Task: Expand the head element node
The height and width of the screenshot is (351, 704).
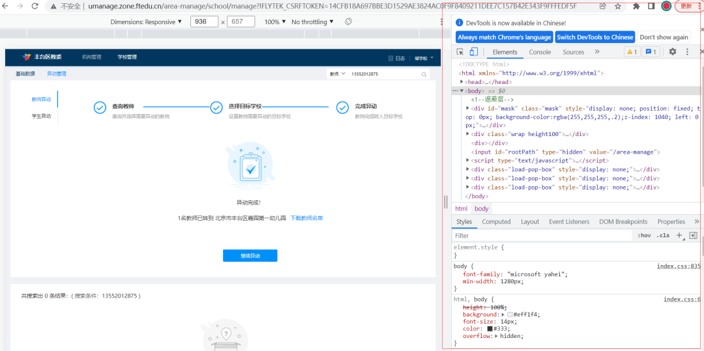Action: (462, 82)
